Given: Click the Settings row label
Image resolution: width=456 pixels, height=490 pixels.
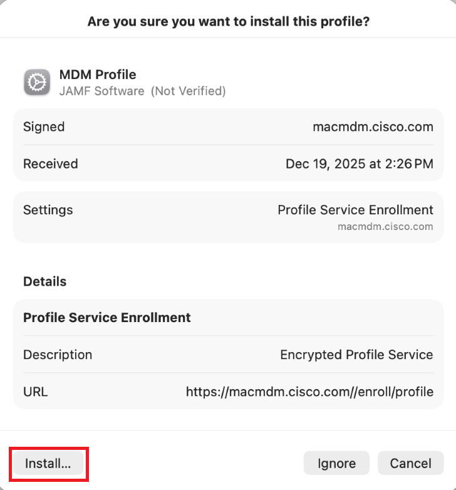Looking at the screenshot, I should coord(48,210).
